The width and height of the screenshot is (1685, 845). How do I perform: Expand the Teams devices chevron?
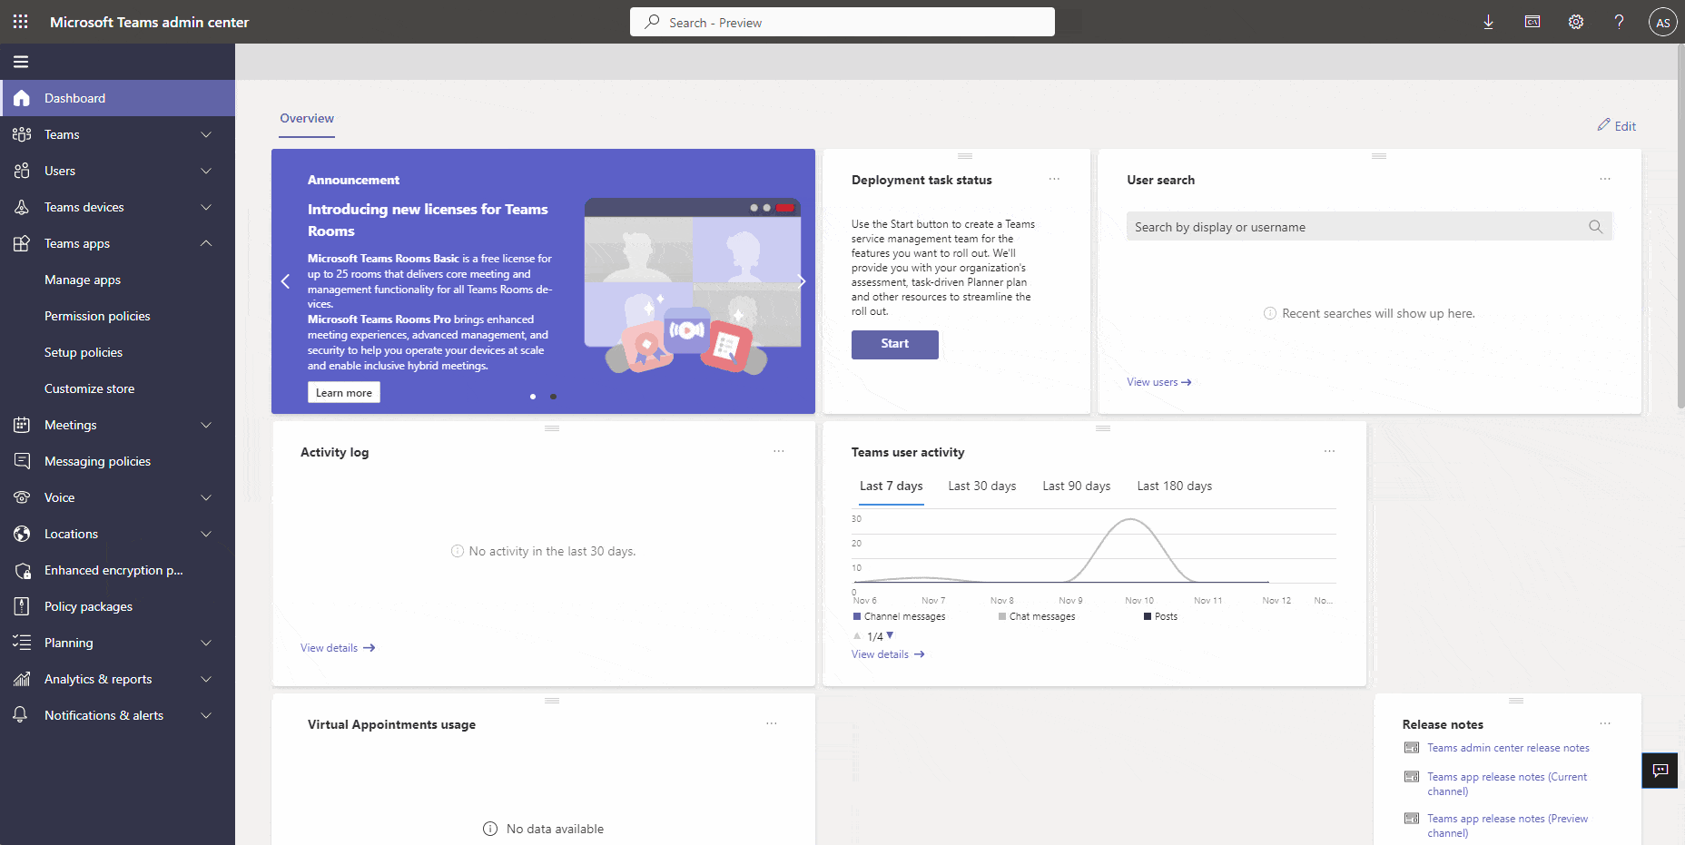[x=206, y=207]
